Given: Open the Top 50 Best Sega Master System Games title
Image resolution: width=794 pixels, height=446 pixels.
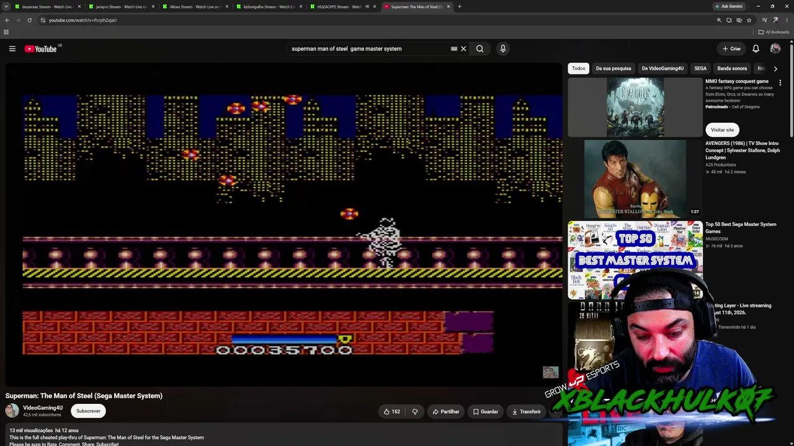Looking at the screenshot, I should 741,227.
